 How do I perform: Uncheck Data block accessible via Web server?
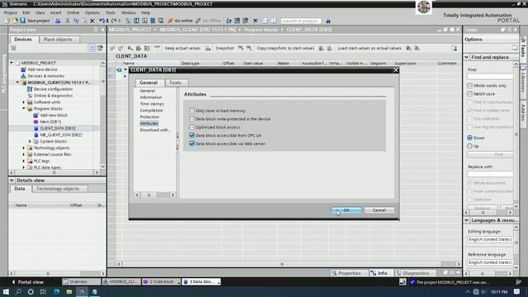(x=192, y=144)
